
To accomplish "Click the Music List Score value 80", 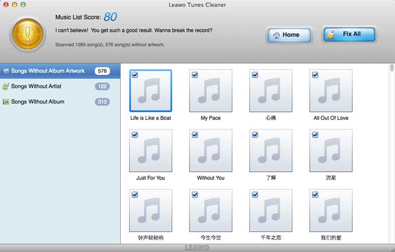I will pyautogui.click(x=110, y=17).
